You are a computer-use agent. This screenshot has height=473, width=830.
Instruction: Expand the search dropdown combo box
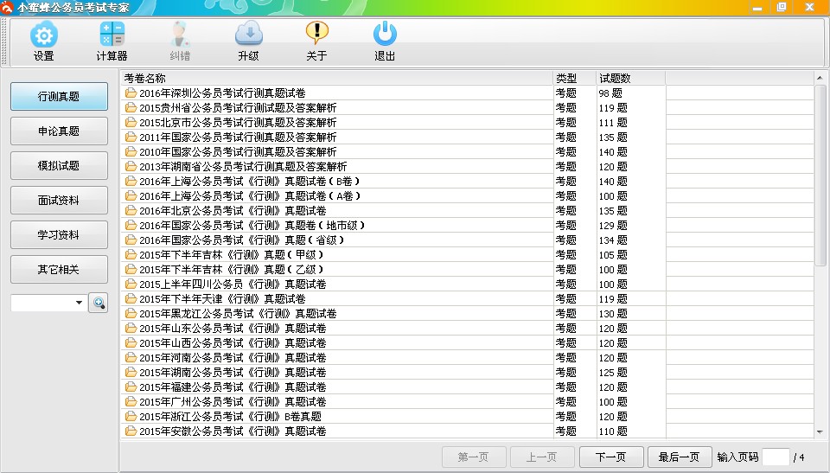click(79, 303)
